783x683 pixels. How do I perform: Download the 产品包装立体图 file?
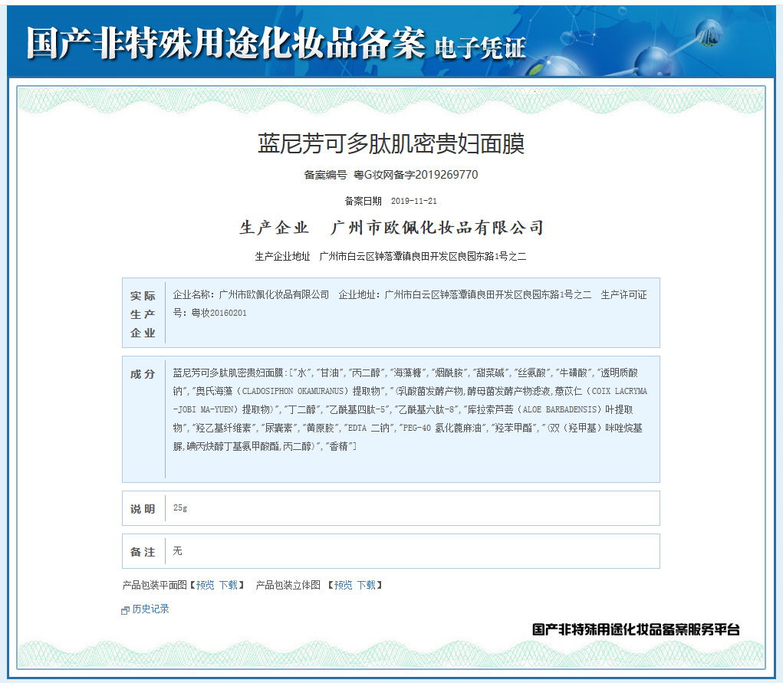[366, 585]
